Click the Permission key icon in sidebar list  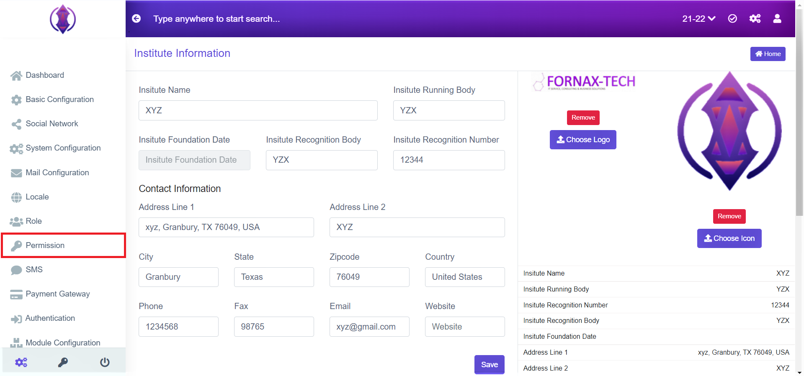16,246
